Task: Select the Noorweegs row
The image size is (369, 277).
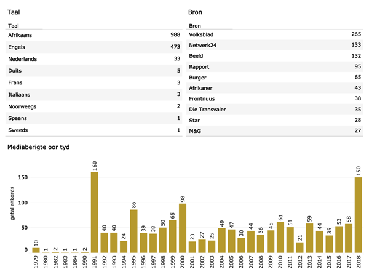Action: click(92, 106)
